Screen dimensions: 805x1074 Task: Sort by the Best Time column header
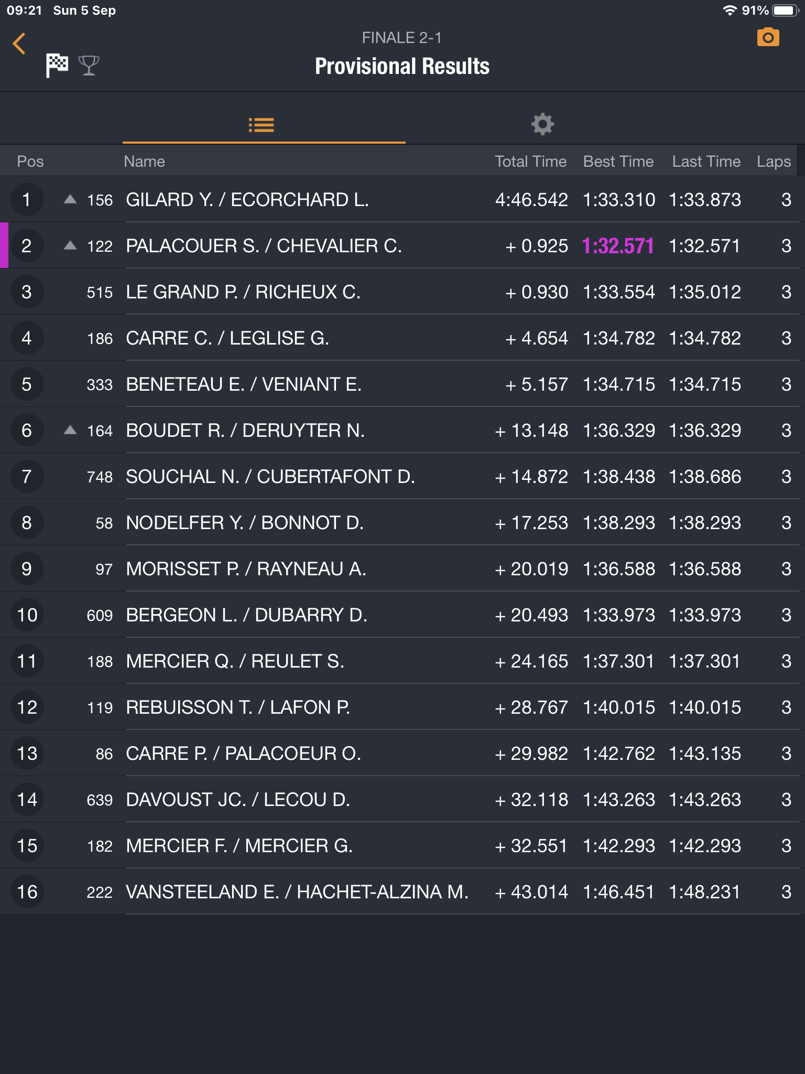618,162
